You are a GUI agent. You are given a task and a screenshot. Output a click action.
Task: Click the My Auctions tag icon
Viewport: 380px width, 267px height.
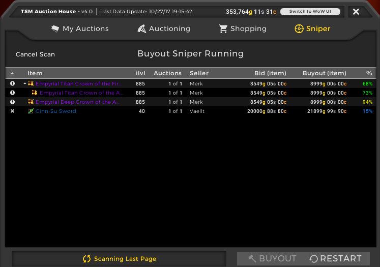click(55, 28)
